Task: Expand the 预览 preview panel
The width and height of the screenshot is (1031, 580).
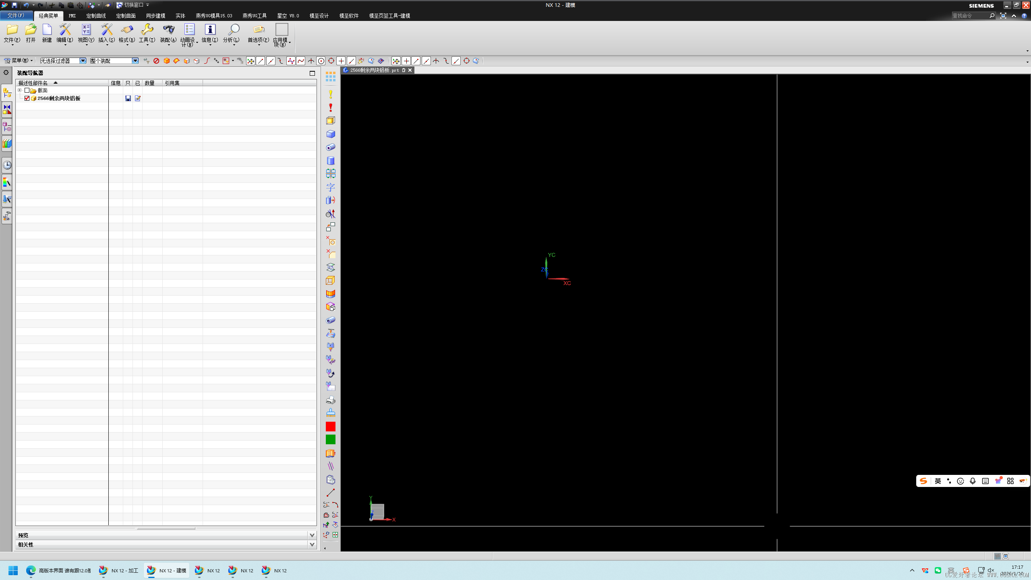Action: pos(312,535)
